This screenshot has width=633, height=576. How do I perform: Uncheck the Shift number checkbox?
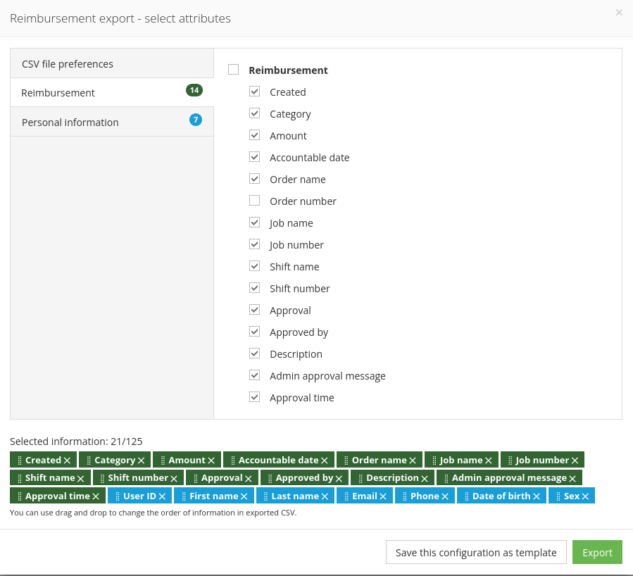tap(254, 287)
